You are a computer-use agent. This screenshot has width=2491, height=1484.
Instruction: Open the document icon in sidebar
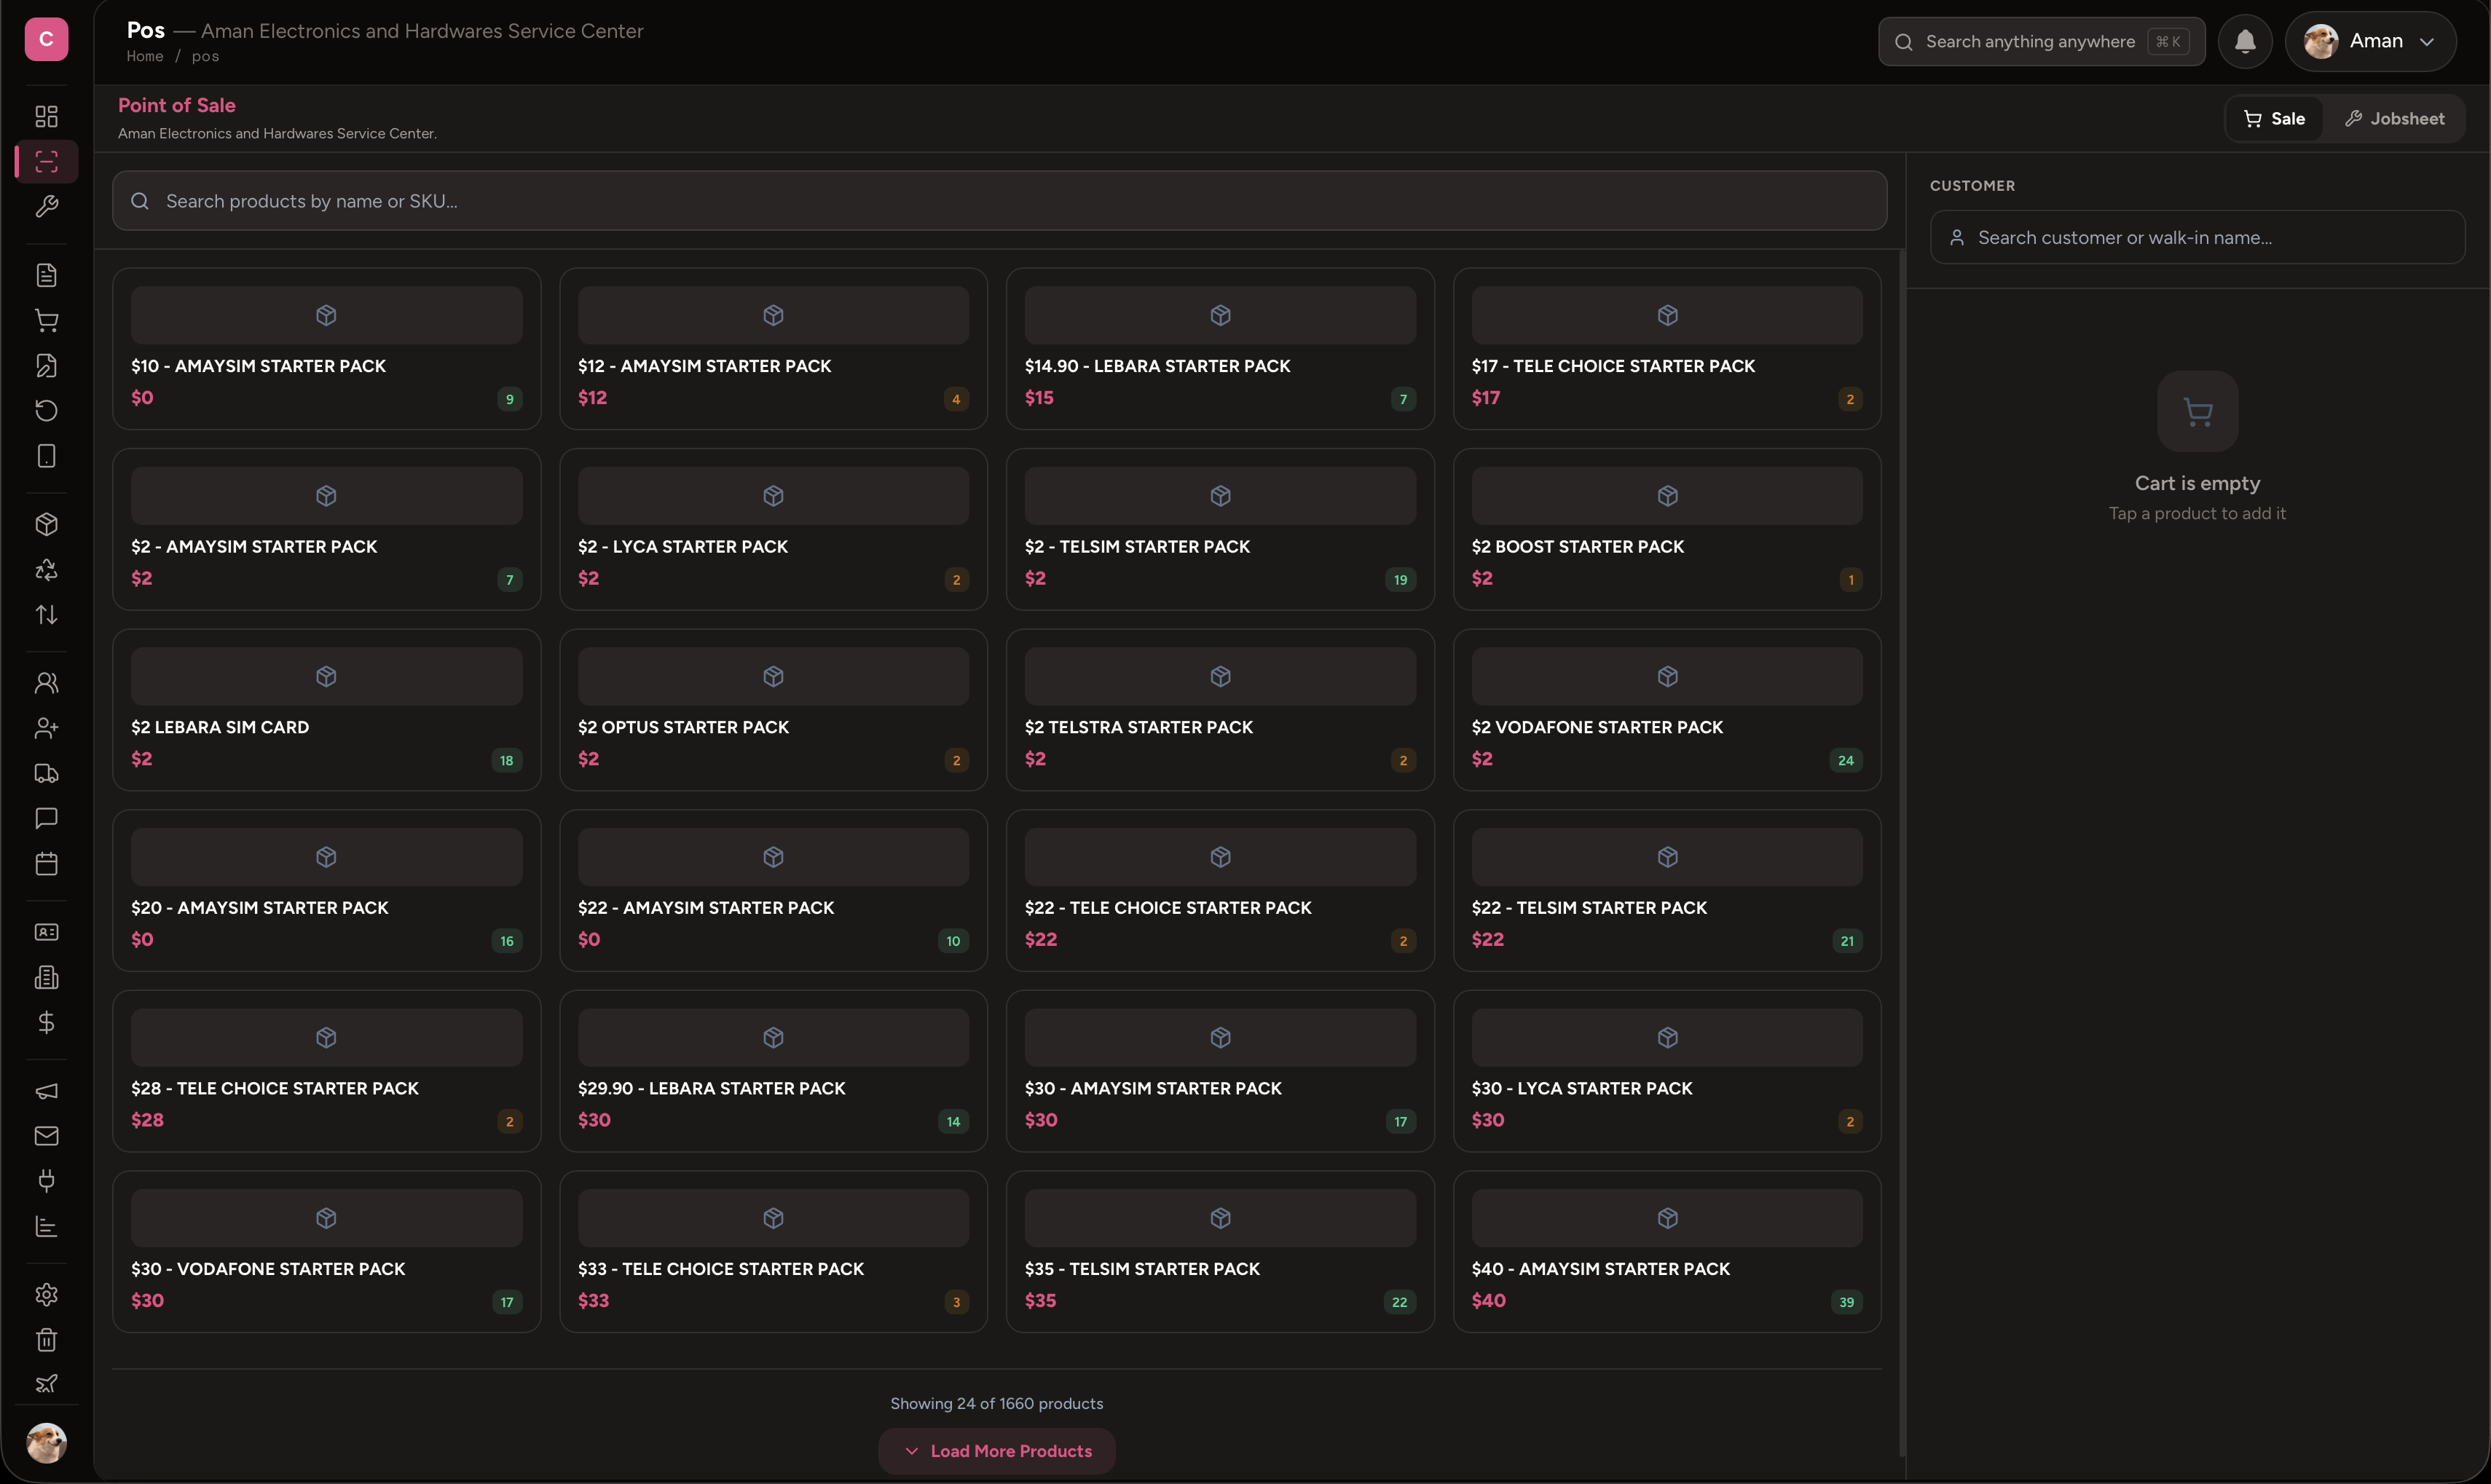click(46, 275)
